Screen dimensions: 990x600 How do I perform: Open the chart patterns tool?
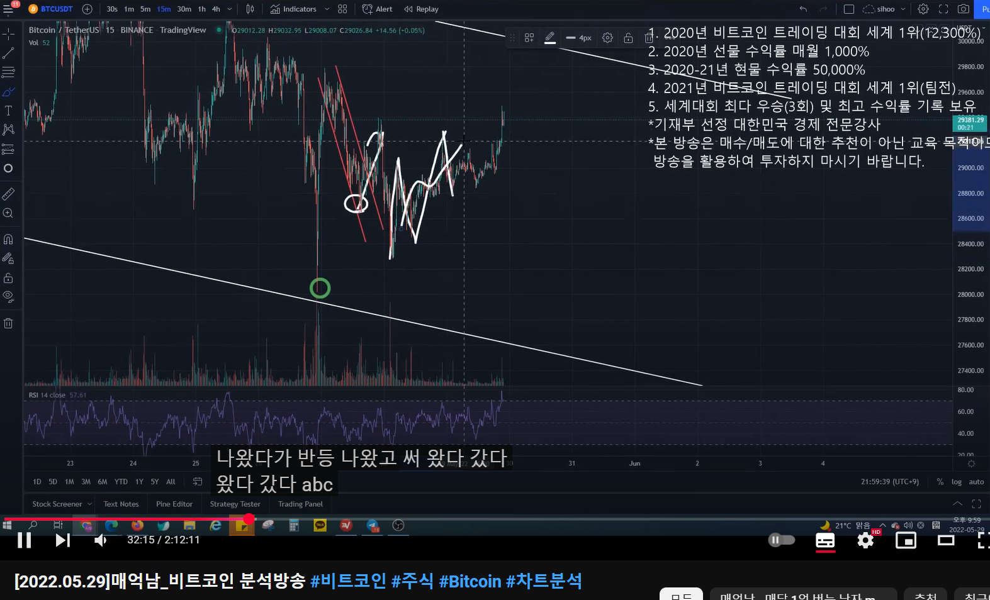click(x=8, y=130)
